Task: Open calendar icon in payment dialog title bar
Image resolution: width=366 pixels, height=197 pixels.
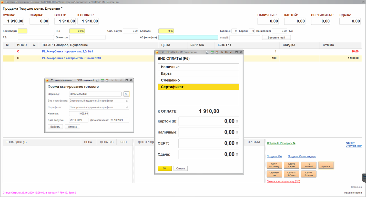Action: tap(217, 52)
